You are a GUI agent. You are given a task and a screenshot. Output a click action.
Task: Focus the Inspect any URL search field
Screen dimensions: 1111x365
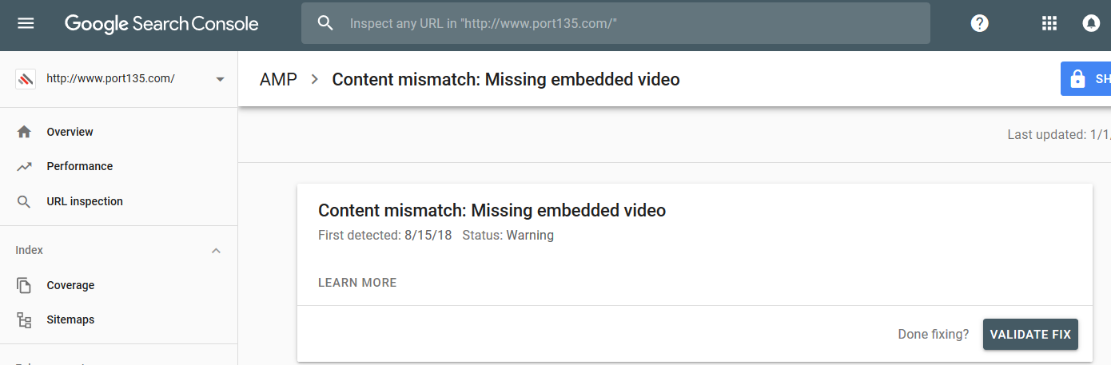[631, 23]
